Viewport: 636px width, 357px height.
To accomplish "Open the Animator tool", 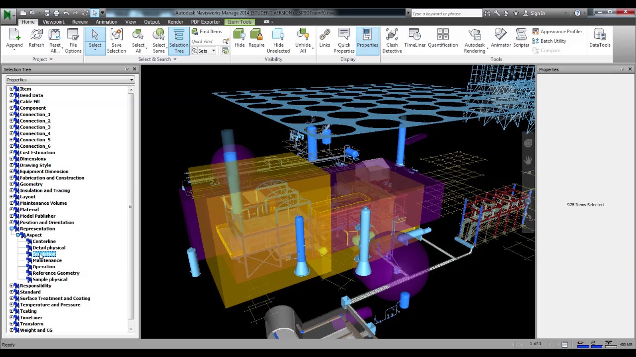I will click(x=501, y=39).
